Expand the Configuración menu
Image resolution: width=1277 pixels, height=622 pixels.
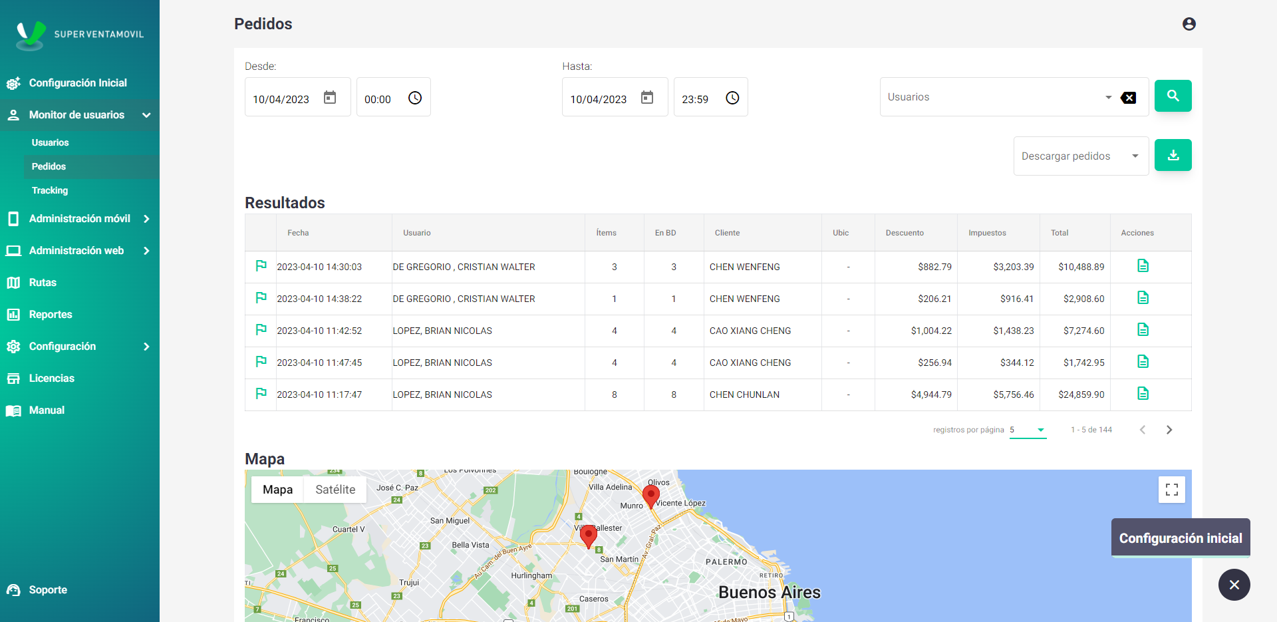point(80,347)
